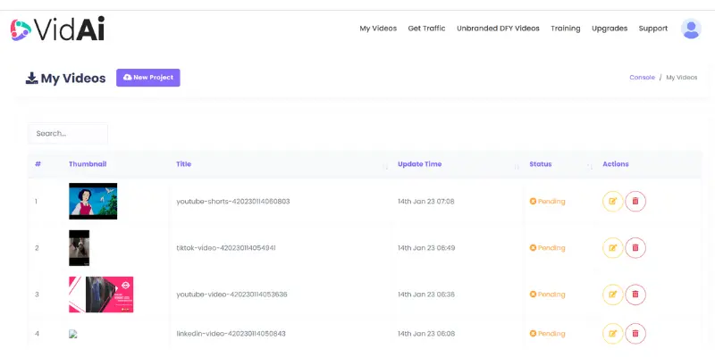Image resolution: width=715 pixels, height=357 pixels.
Task: Click the broken linkedin-video thumbnail
Action: tap(73, 334)
